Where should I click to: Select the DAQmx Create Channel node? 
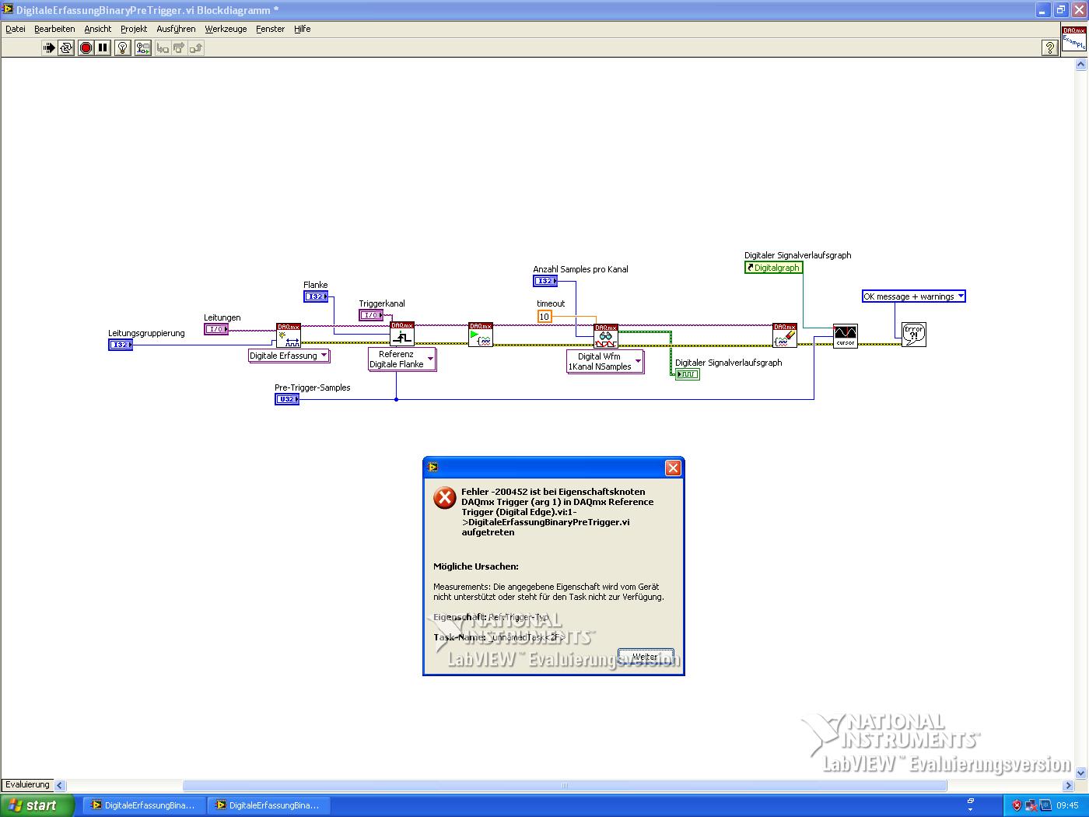pos(289,335)
